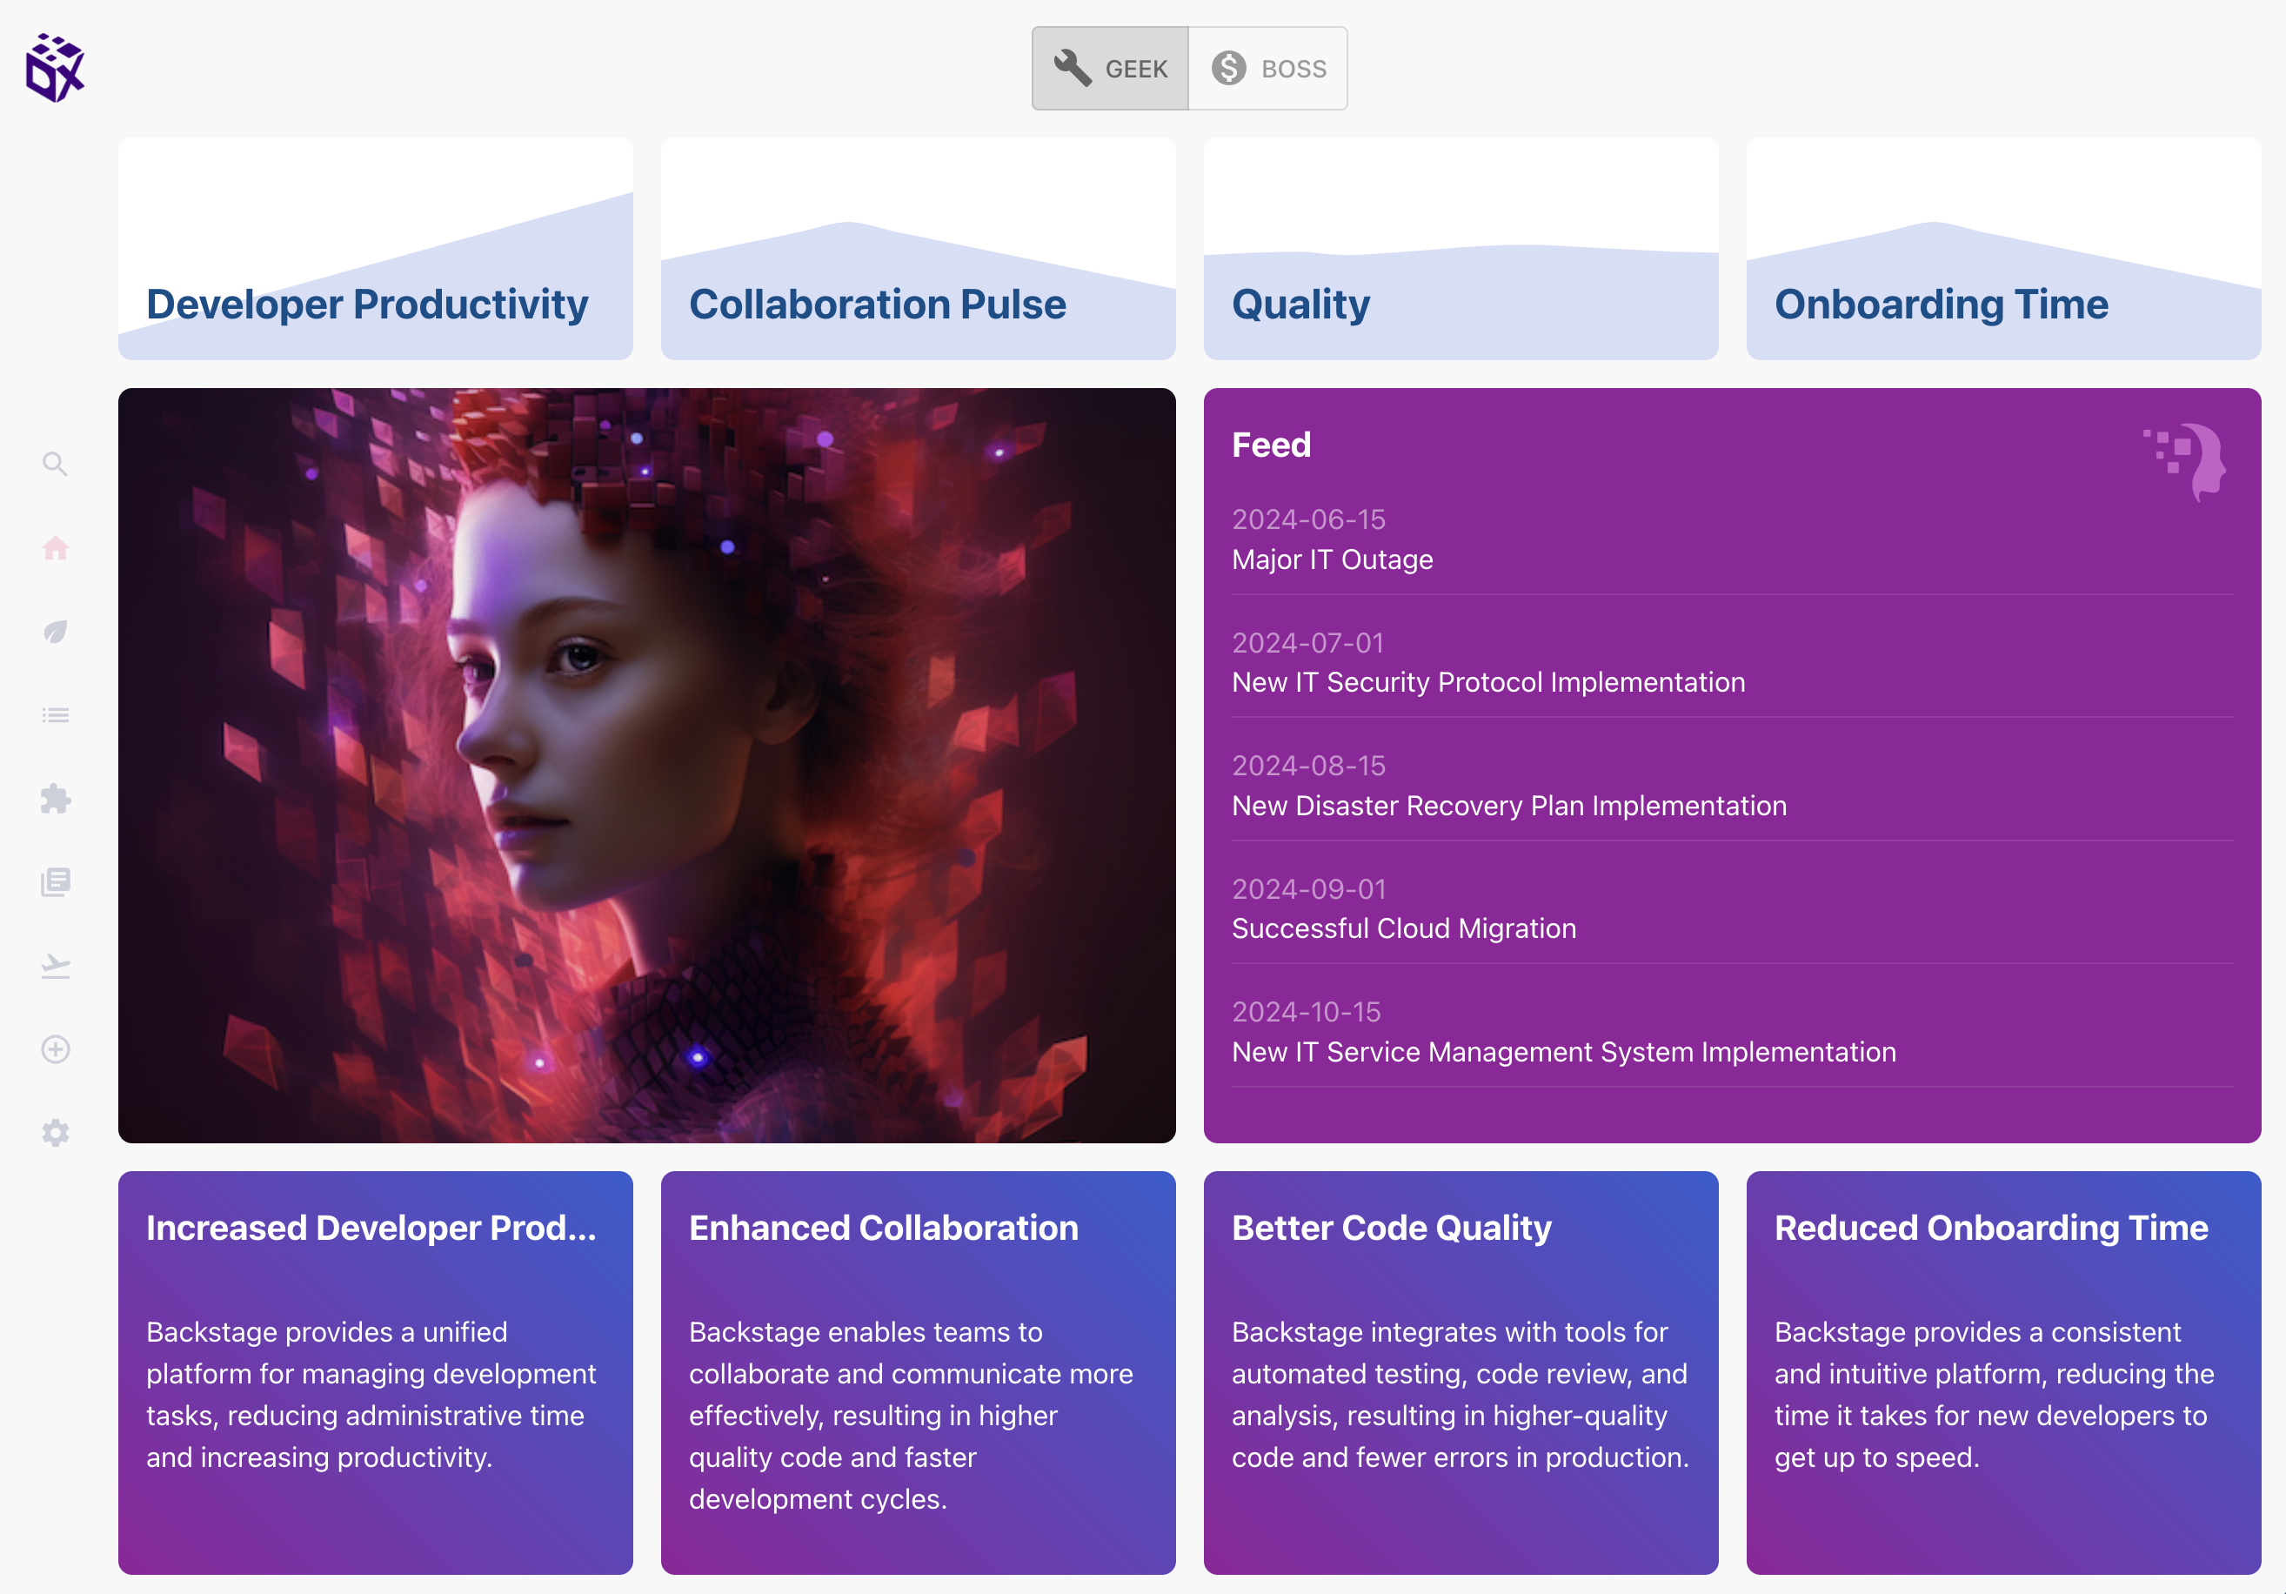Image resolution: width=2286 pixels, height=1594 pixels.
Task: Click the puzzle piece plugin icon
Action: [55, 799]
